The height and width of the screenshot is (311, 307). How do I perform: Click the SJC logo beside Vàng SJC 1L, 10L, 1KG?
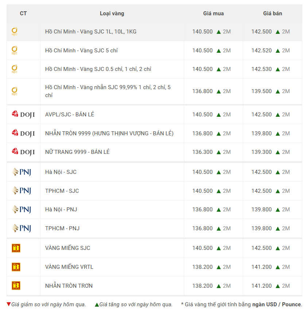point(15,32)
